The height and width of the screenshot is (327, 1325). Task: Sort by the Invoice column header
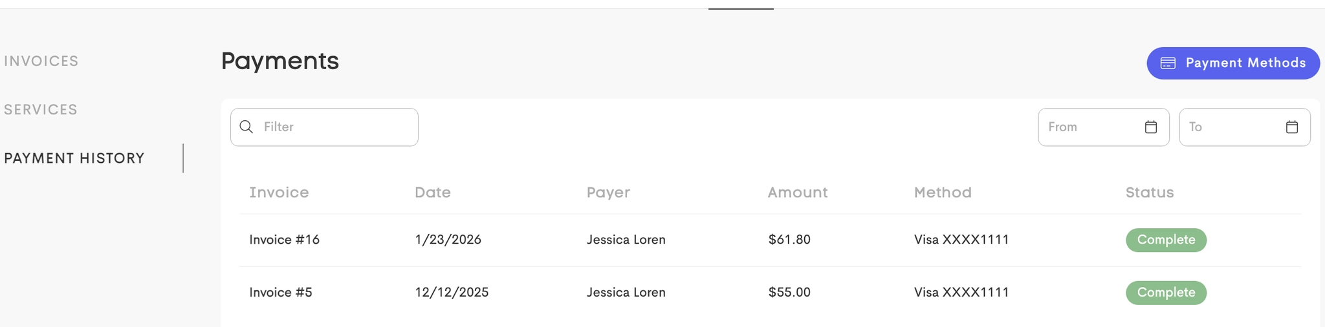coord(279,193)
